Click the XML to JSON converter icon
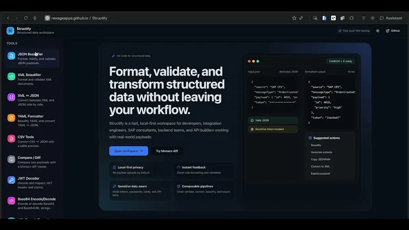The height and width of the screenshot is (230, 409). point(11,97)
